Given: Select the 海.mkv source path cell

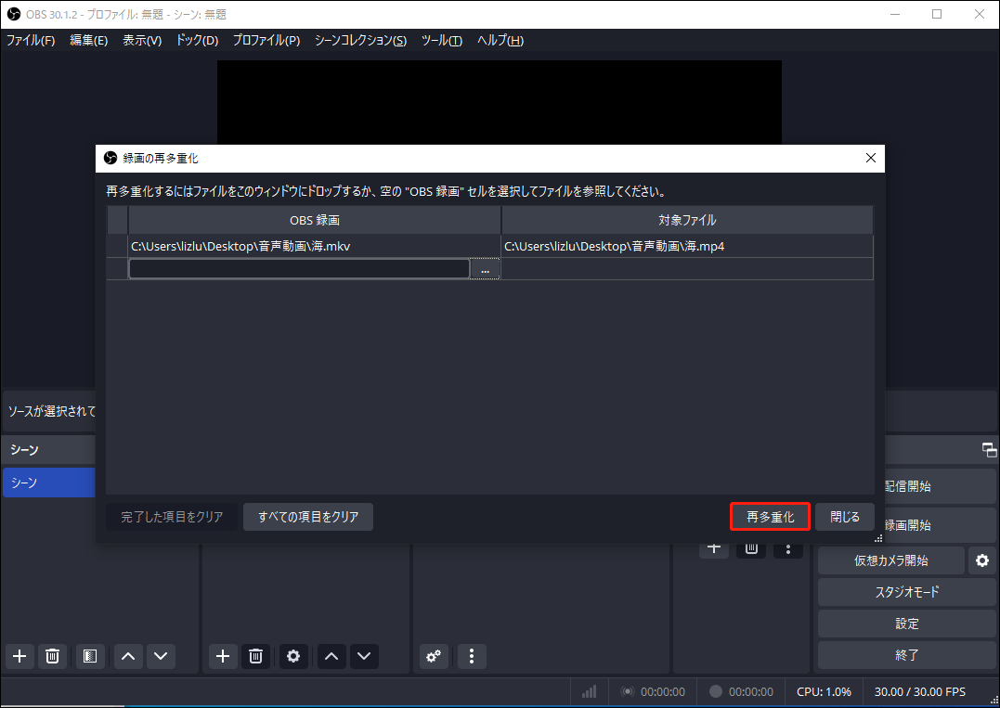Looking at the screenshot, I should [315, 246].
